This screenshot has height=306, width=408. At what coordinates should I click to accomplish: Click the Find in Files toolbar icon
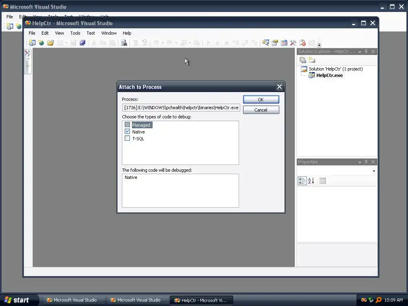coord(124,43)
